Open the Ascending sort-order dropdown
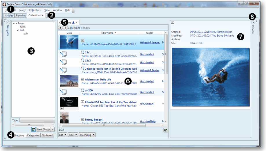This screenshot has height=151, width=266. point(87,135)
